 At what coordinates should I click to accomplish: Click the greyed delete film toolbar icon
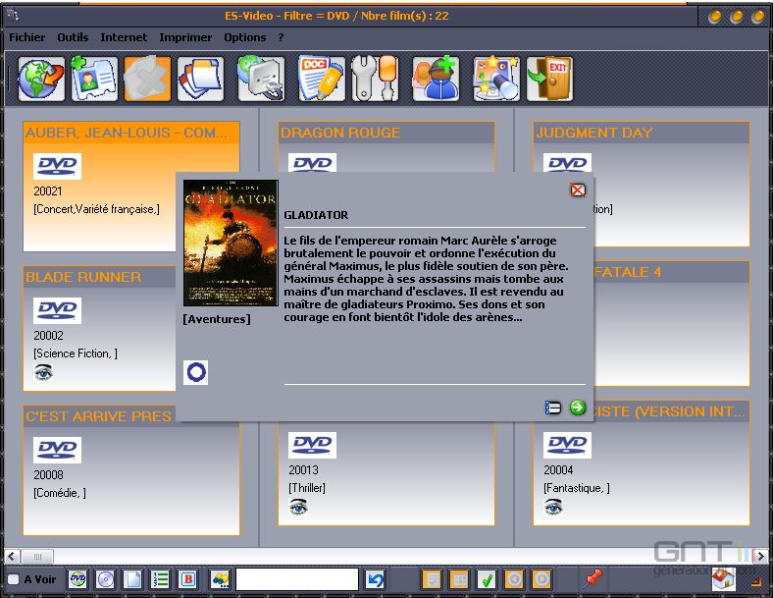coord(147,79)
